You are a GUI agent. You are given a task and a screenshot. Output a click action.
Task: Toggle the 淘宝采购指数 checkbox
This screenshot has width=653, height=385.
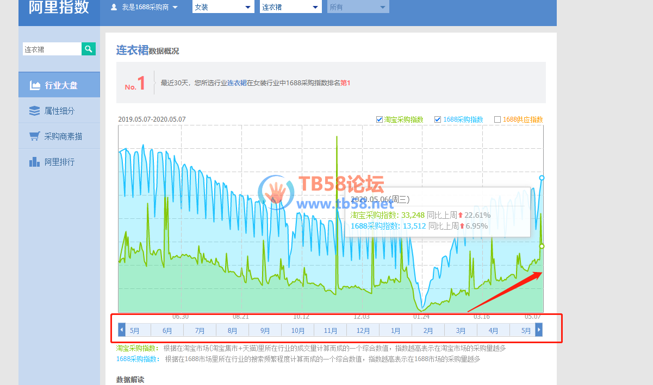(380, 119)
